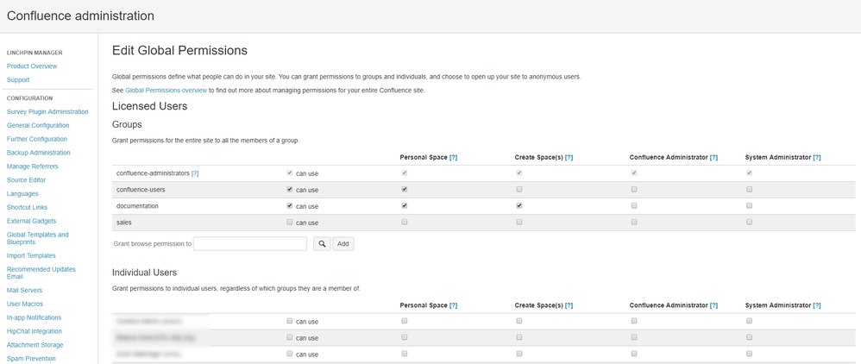This screenshot has height=364, width=861.
Task: Open Shortcut Links
Action: [27, 208]
